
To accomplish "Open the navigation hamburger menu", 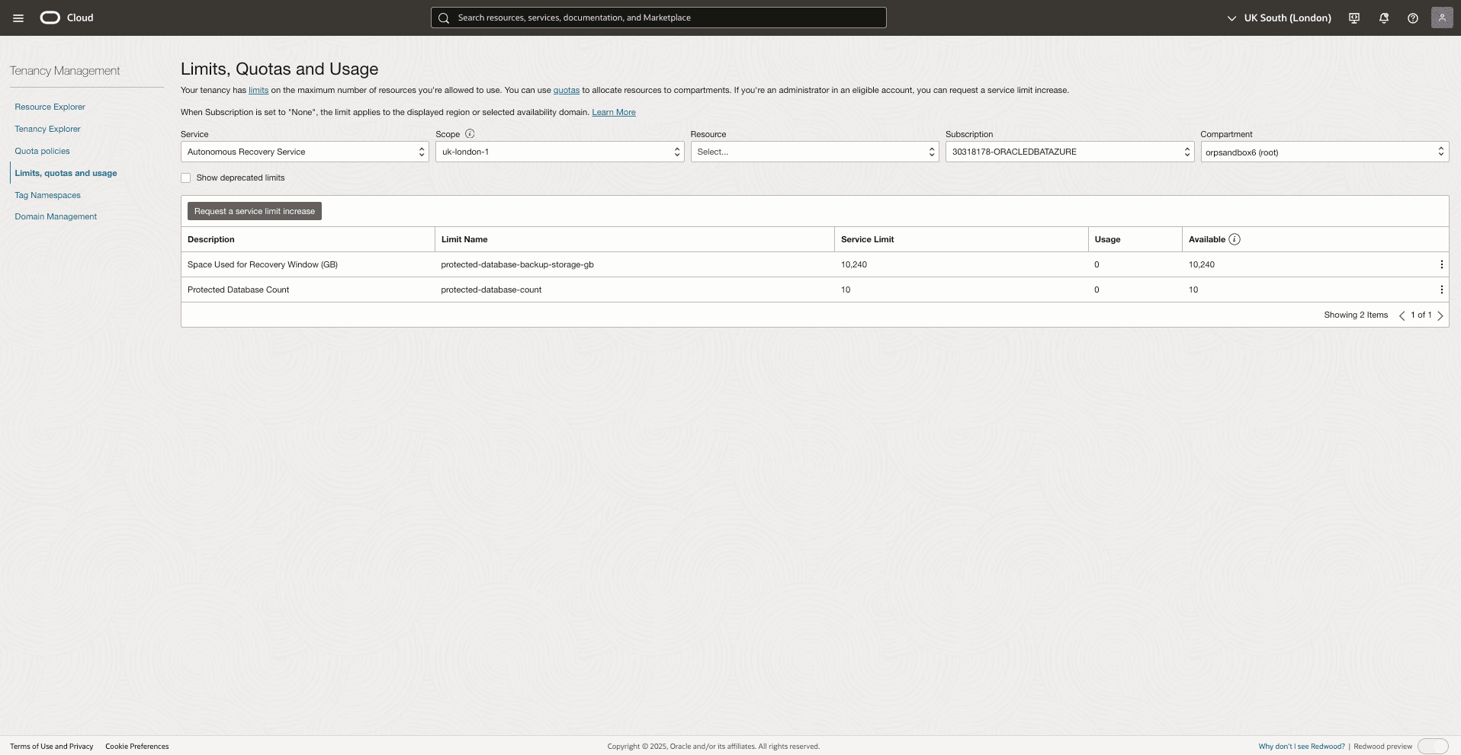I will [x=18, y=18].
